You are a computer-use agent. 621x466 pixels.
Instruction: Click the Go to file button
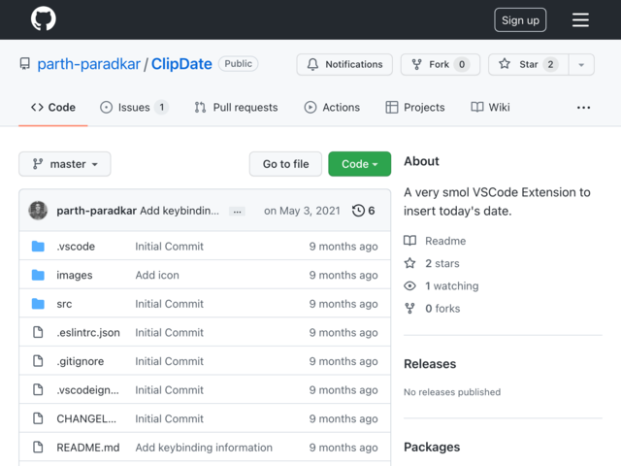pyautogui.click(x=285, y=164)
